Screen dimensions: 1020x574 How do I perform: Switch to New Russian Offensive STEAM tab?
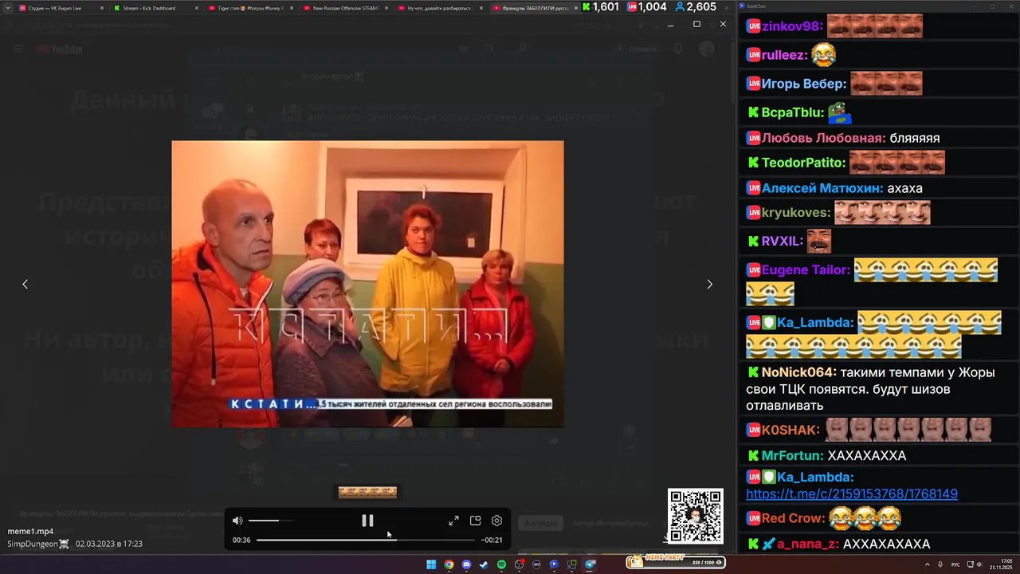(346, 8)
